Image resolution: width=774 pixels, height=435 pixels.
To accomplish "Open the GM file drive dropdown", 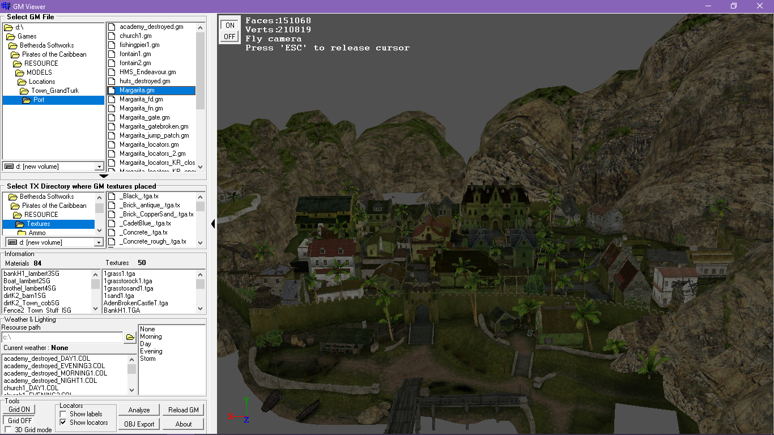I will point(99,167).
